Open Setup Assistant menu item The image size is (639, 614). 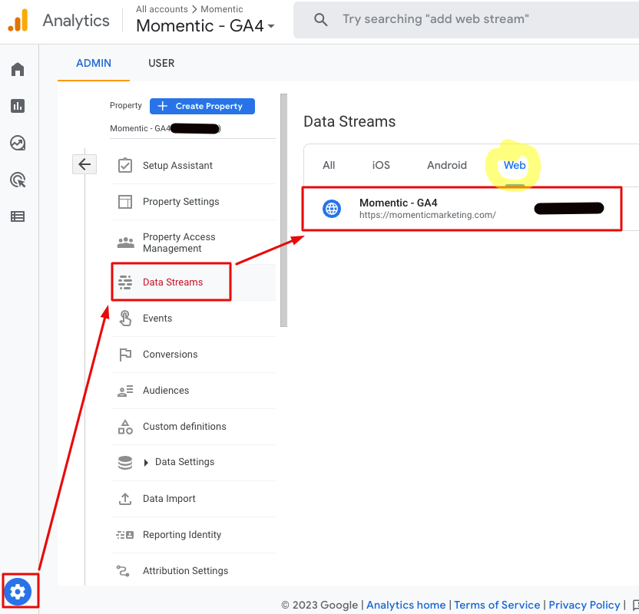[x=194, y=165]
